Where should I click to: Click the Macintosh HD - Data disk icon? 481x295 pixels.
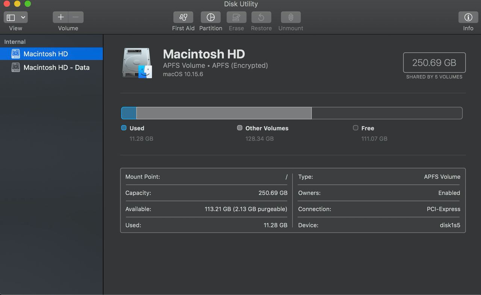[15, 67]
